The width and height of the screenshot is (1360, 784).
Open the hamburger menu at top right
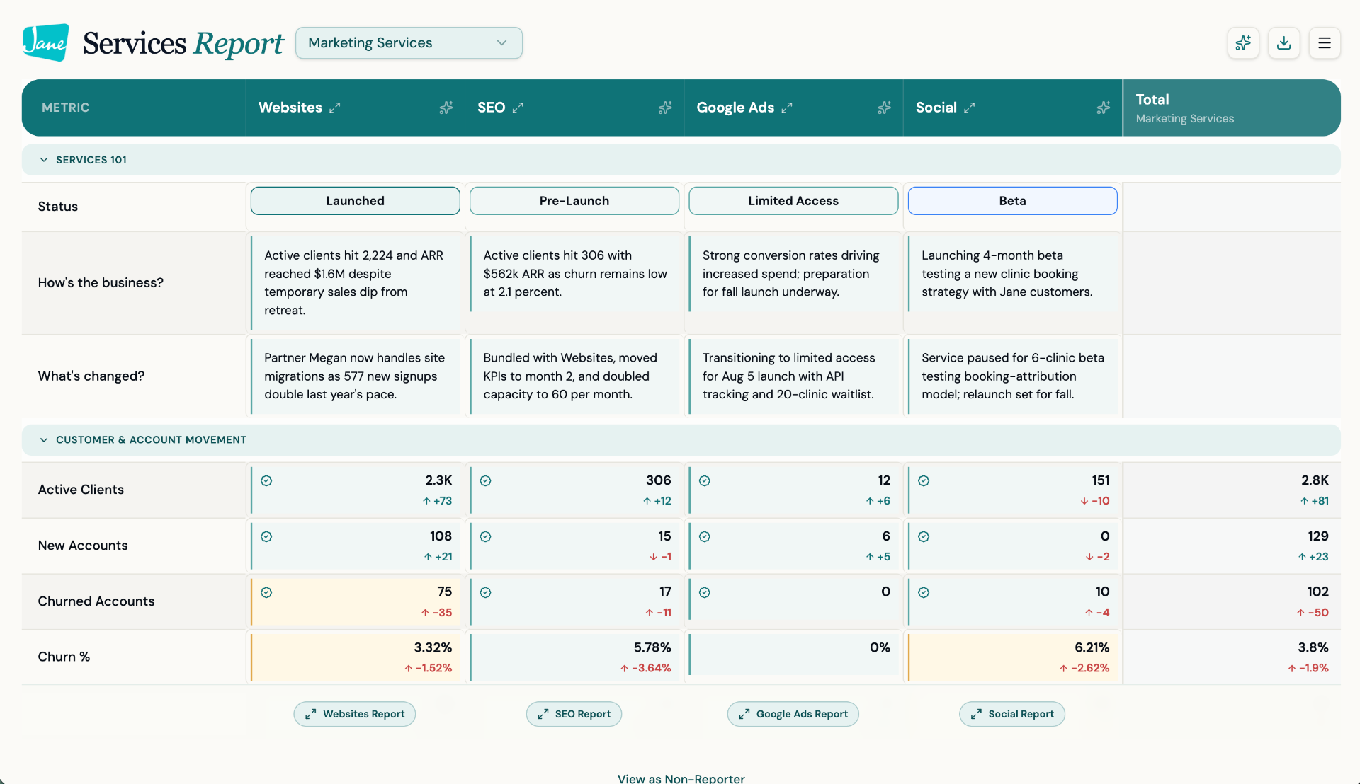click(x=1324, y=43)
